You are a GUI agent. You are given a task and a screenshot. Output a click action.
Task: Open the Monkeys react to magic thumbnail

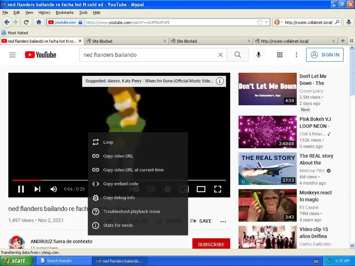pyautogui.click(x=267, y=205)
